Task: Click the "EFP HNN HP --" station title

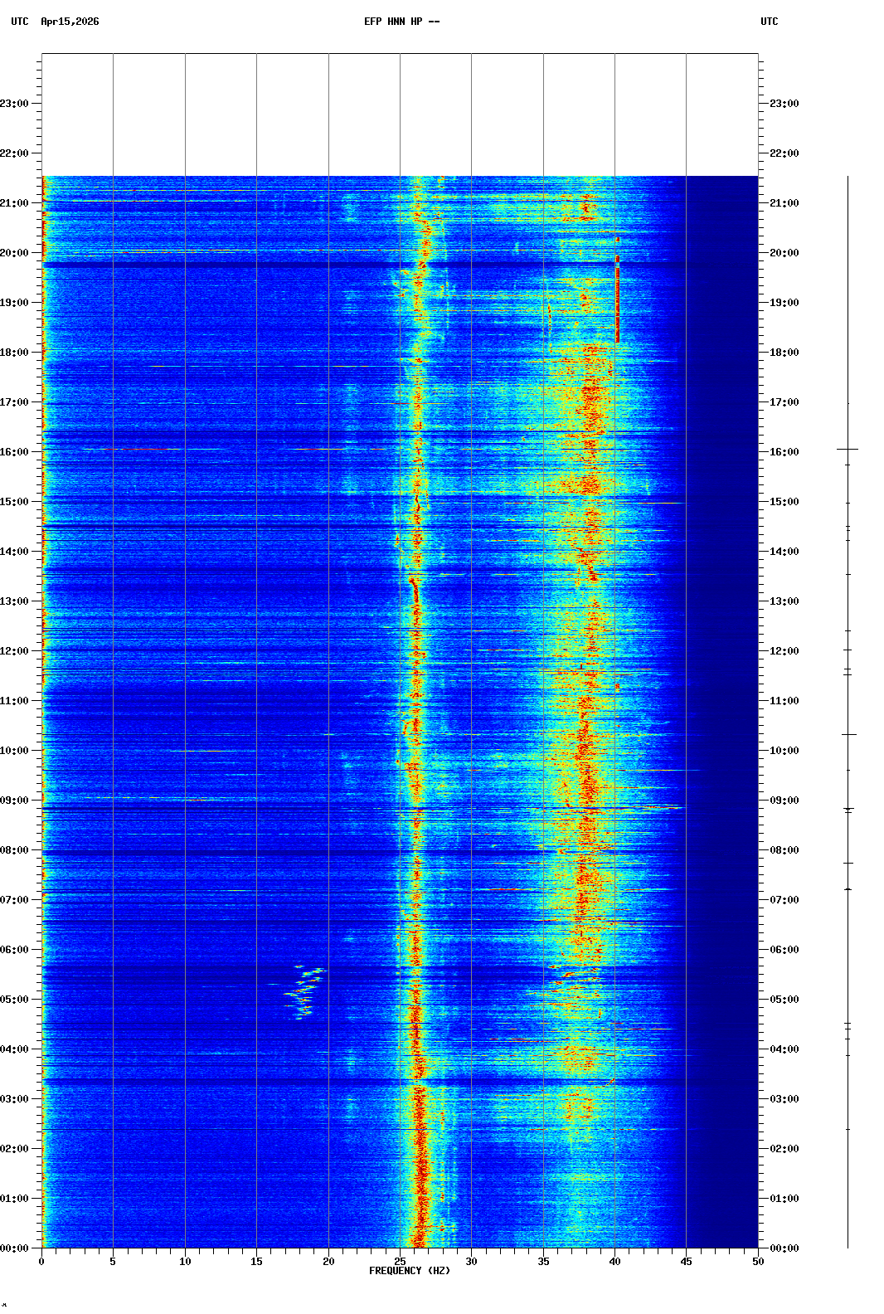Action: click(401, 22)
